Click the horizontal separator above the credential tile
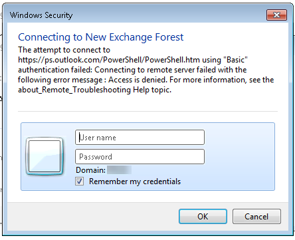295x240 pixels. click(147, 111)
